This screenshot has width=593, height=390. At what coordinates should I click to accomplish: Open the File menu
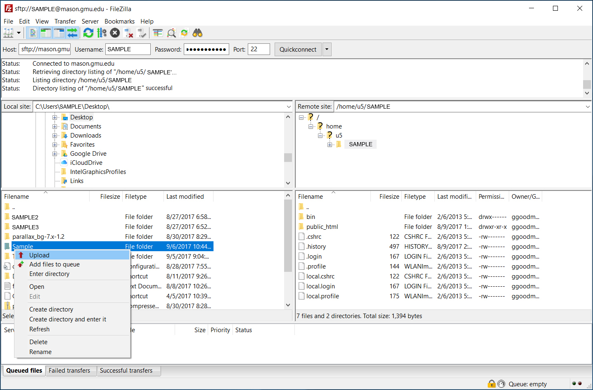pyautogui.click(x=8, y=21)
